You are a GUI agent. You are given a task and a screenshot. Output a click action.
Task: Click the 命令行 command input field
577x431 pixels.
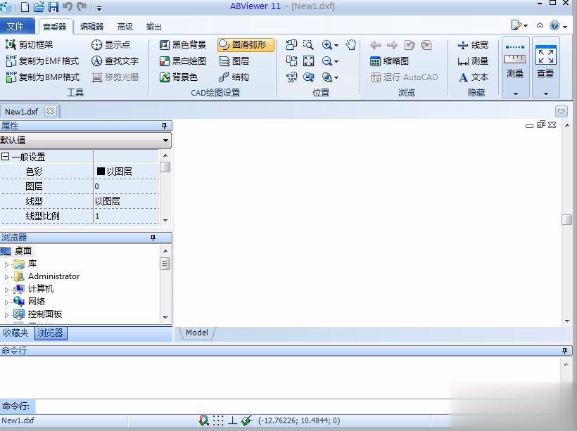281,406
